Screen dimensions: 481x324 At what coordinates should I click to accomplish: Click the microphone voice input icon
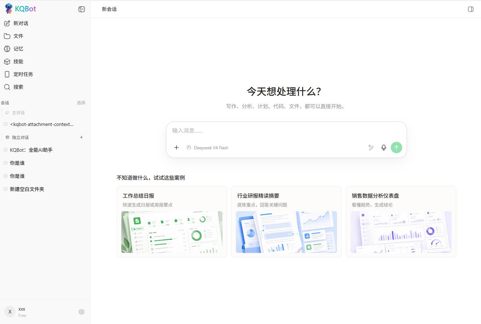pos(384,147)
